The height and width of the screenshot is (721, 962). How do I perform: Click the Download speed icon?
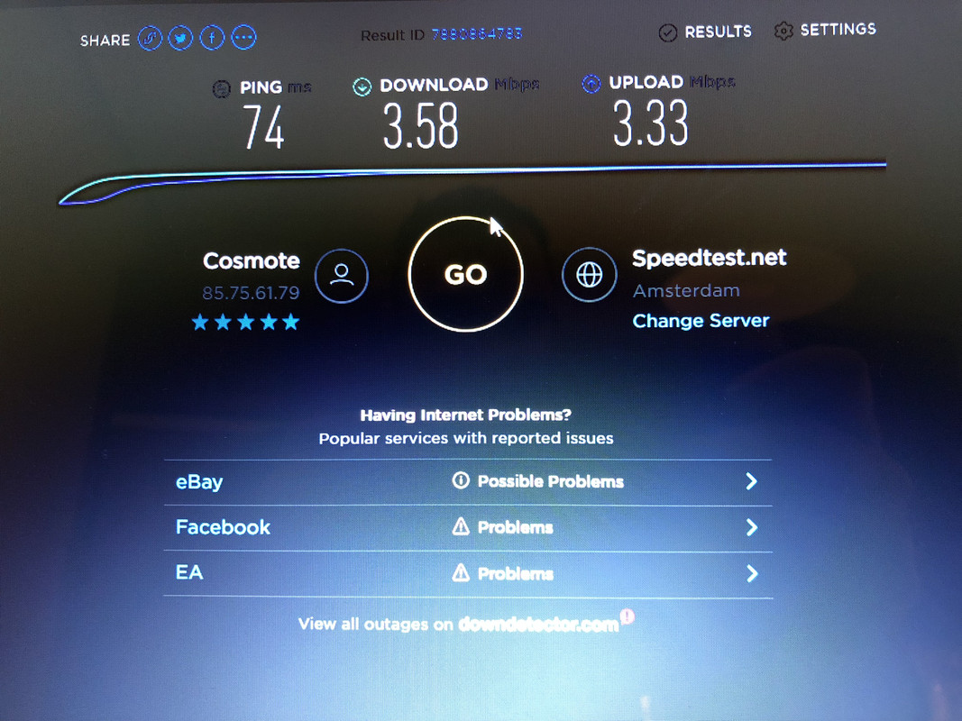(362, 87)
